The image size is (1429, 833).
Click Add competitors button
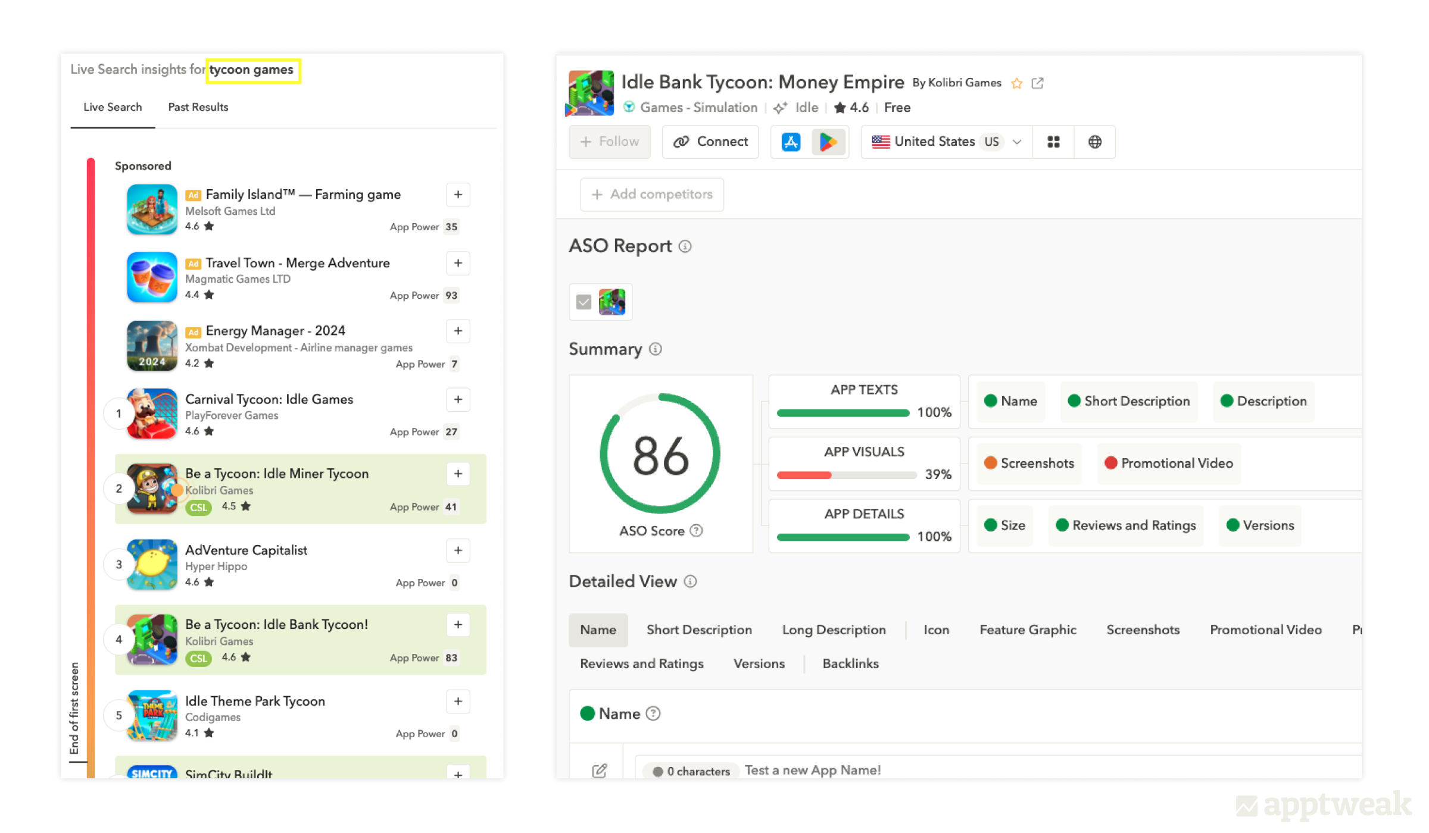coord(652,195)
